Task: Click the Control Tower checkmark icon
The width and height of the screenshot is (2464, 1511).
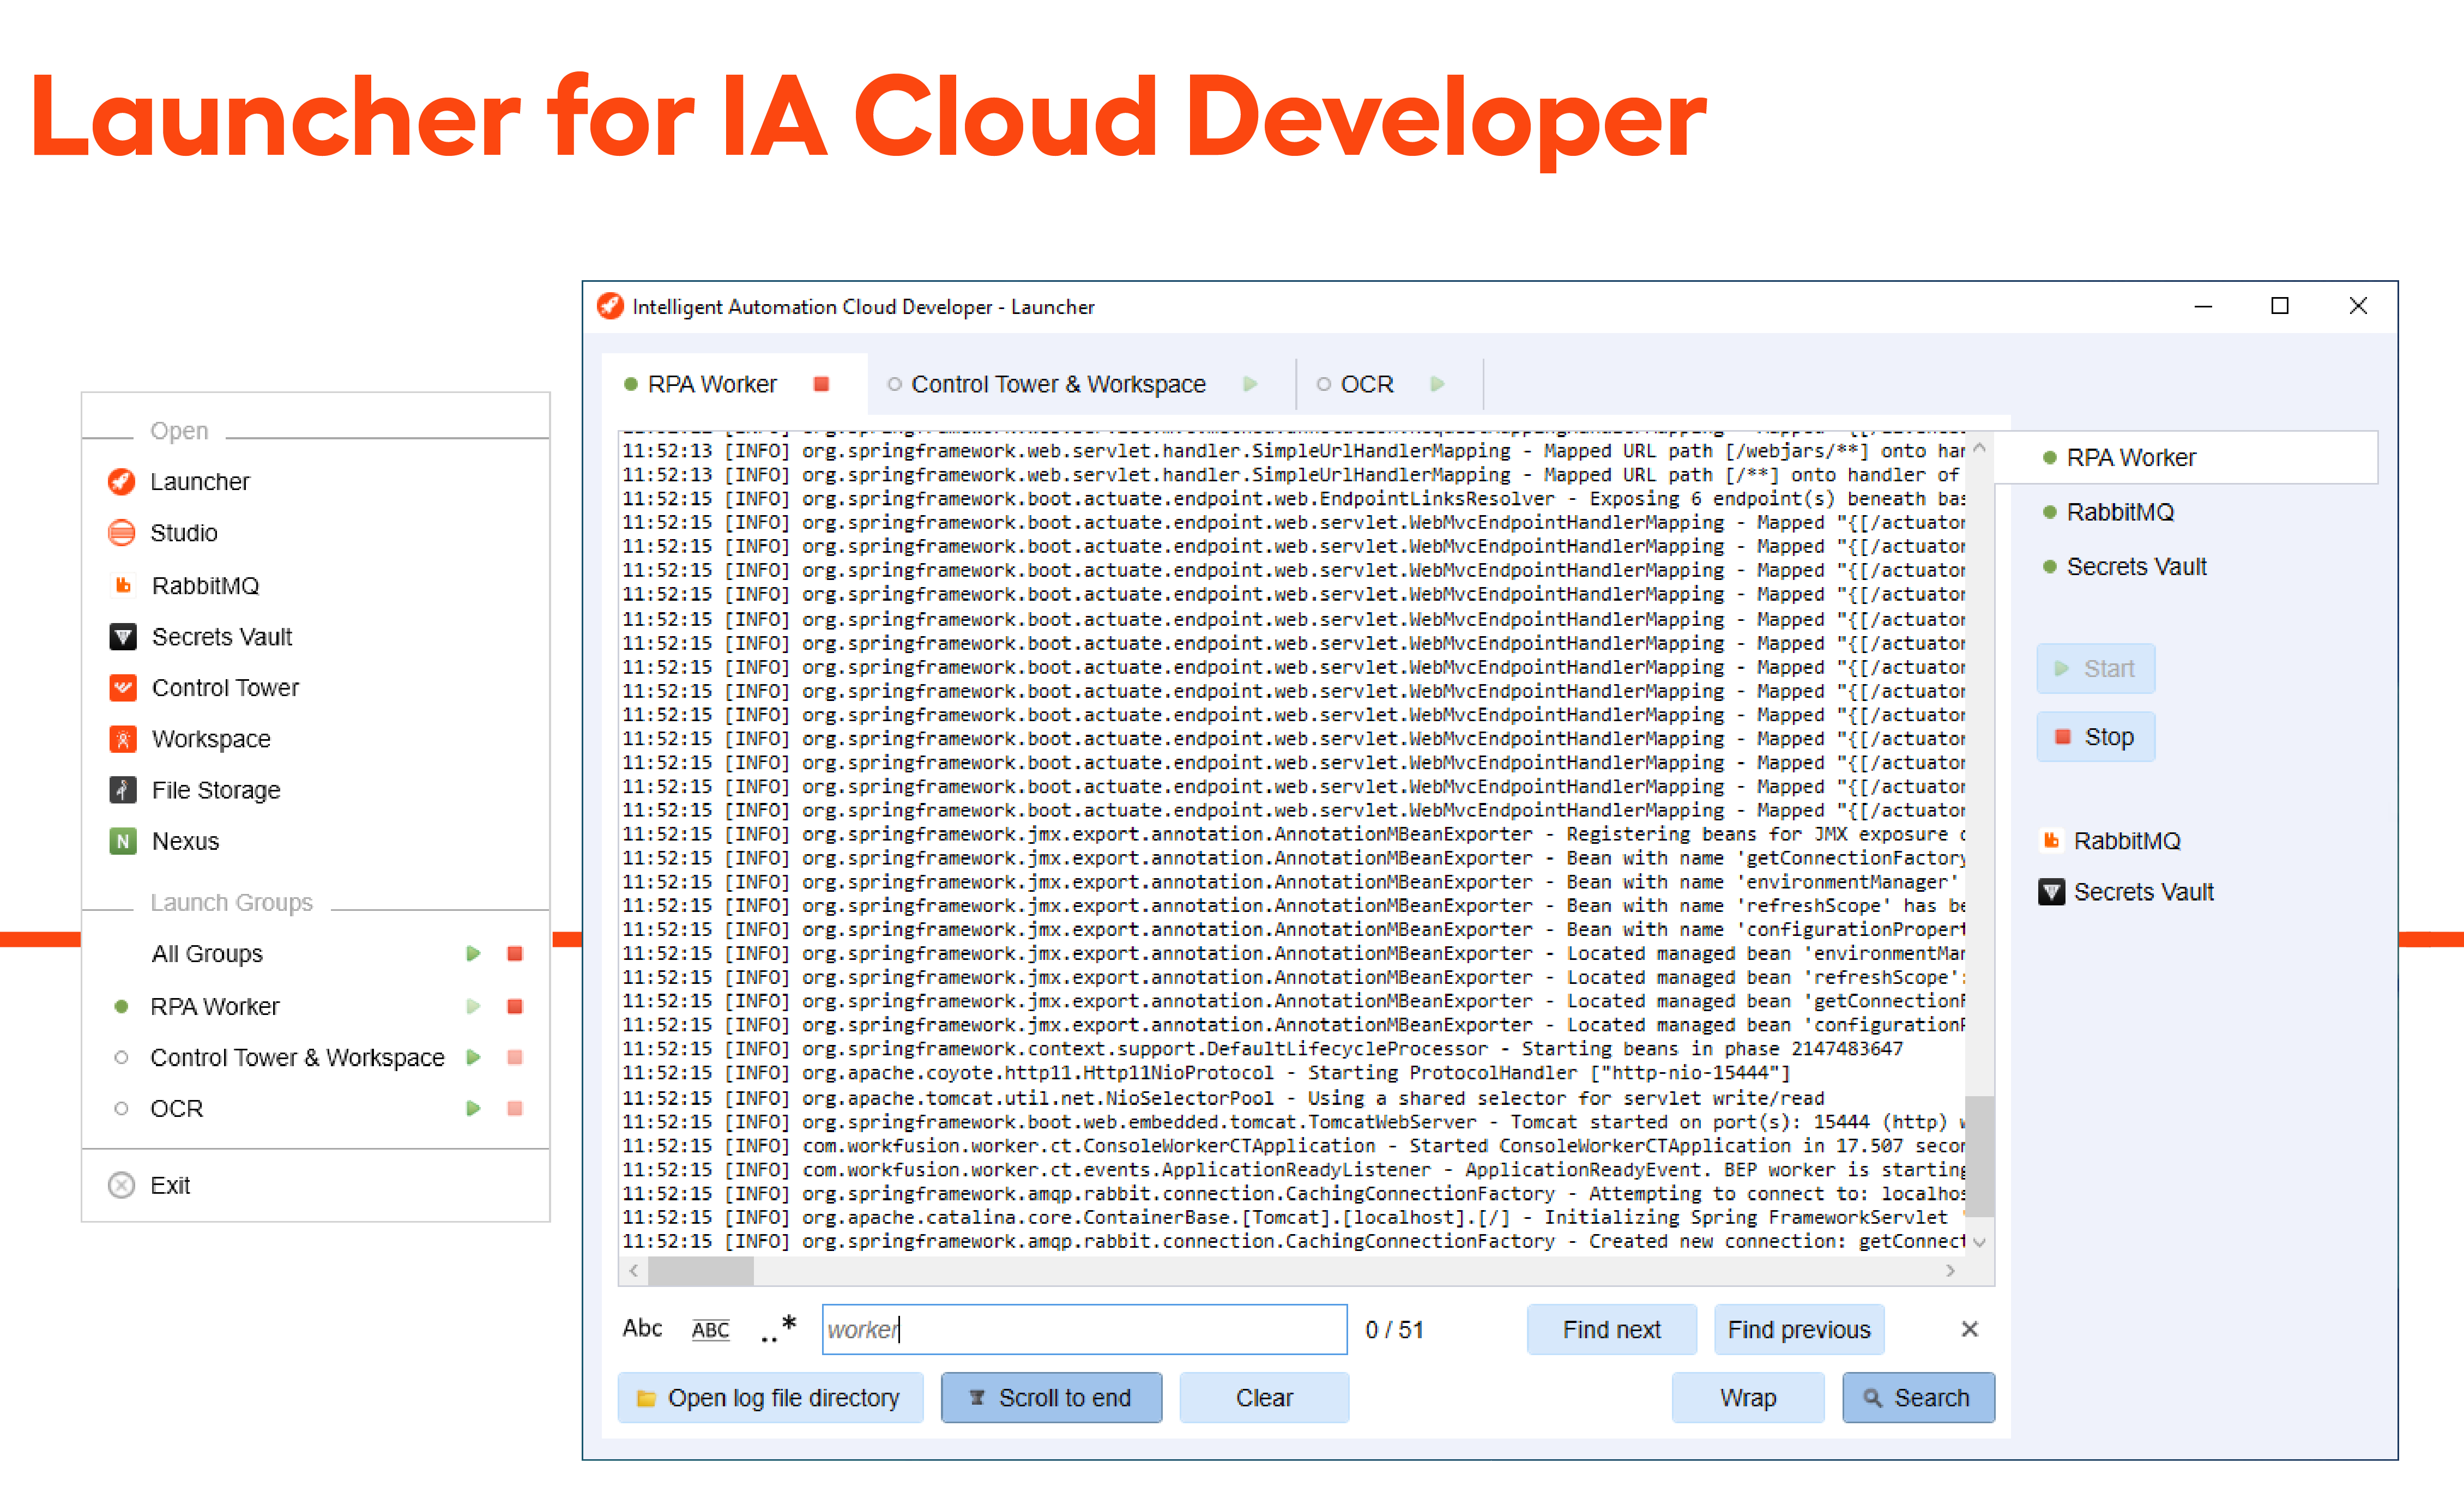Action: coord(123,687)
